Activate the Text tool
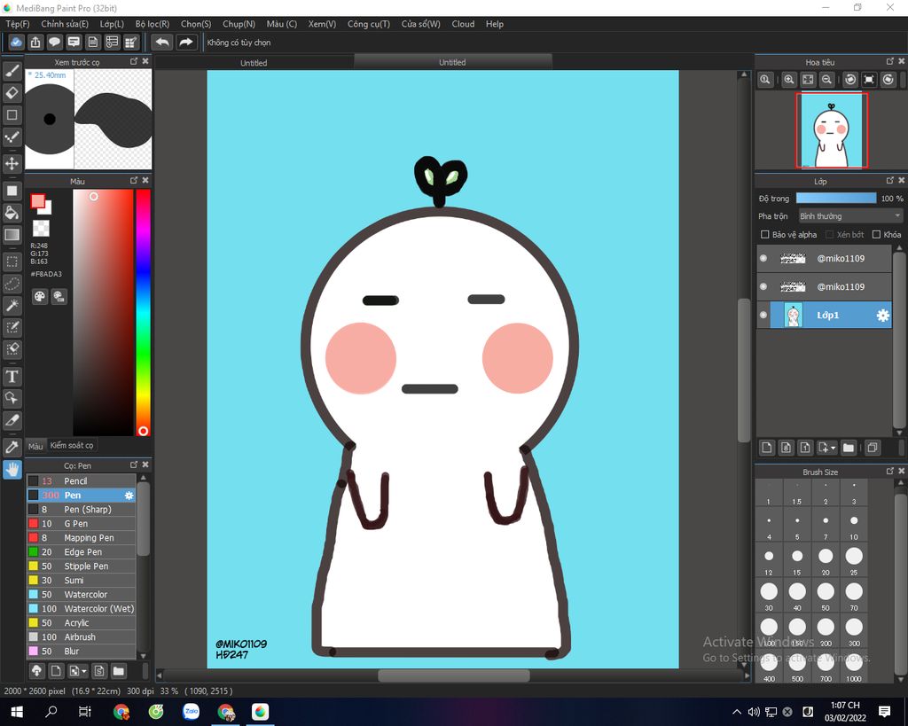Screen dimensions: 908x726 12,377
